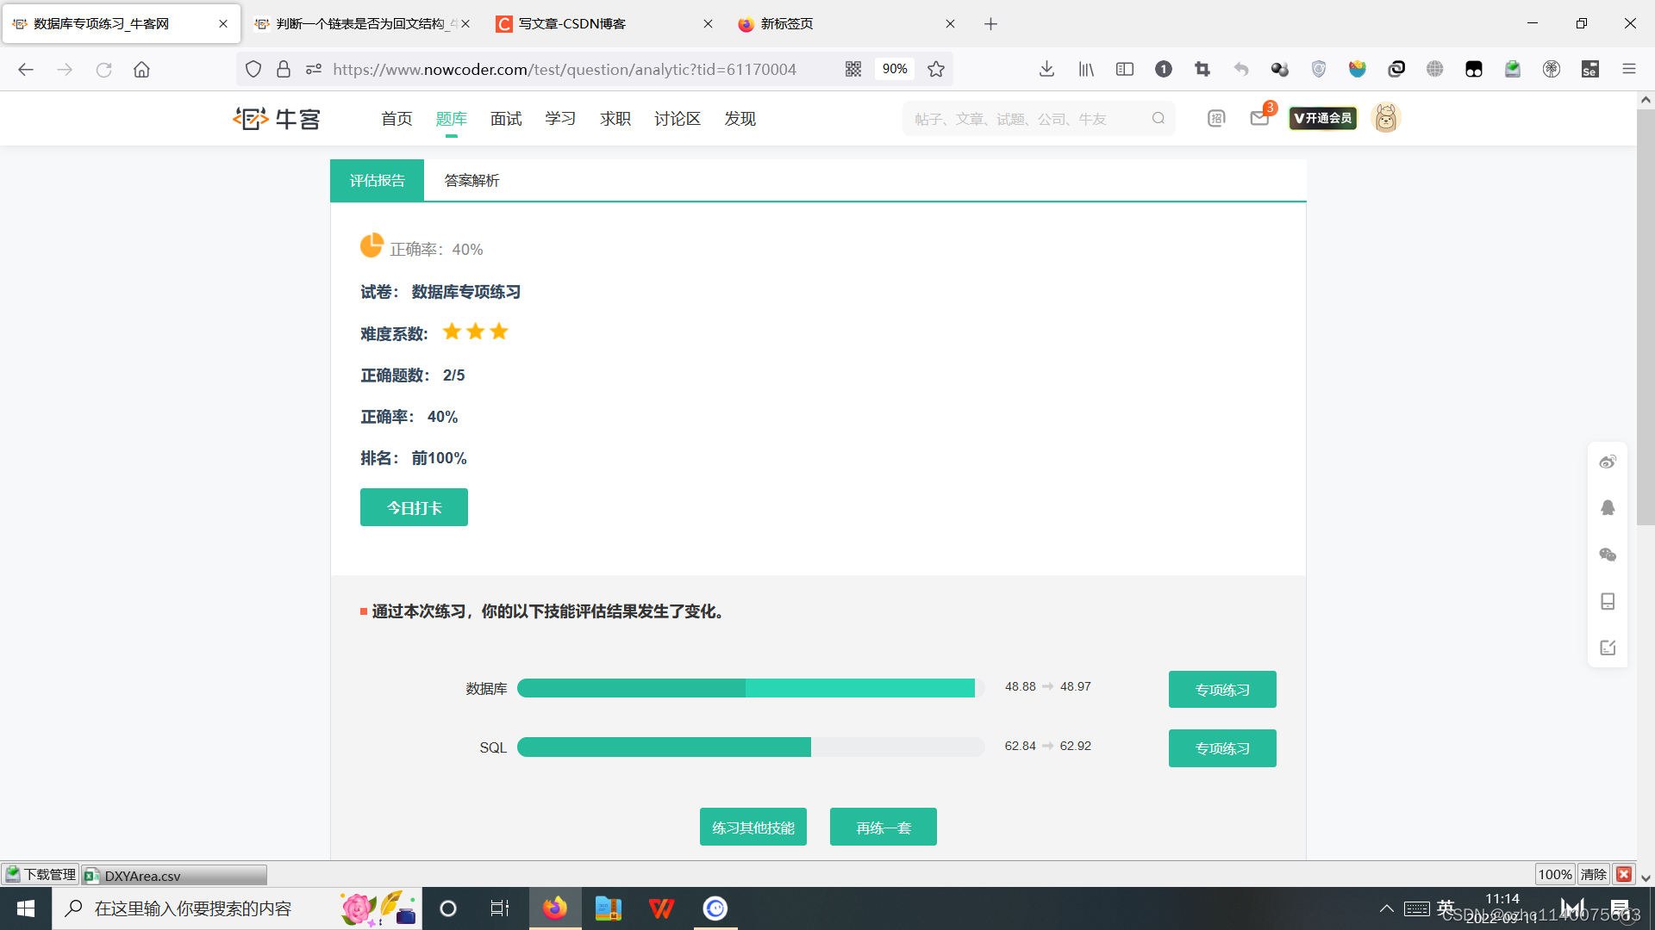The width and height of the screenshot is (1655, 930).
Task: Open the Weibo share icon in sidebar
Action: [1608, 462]
